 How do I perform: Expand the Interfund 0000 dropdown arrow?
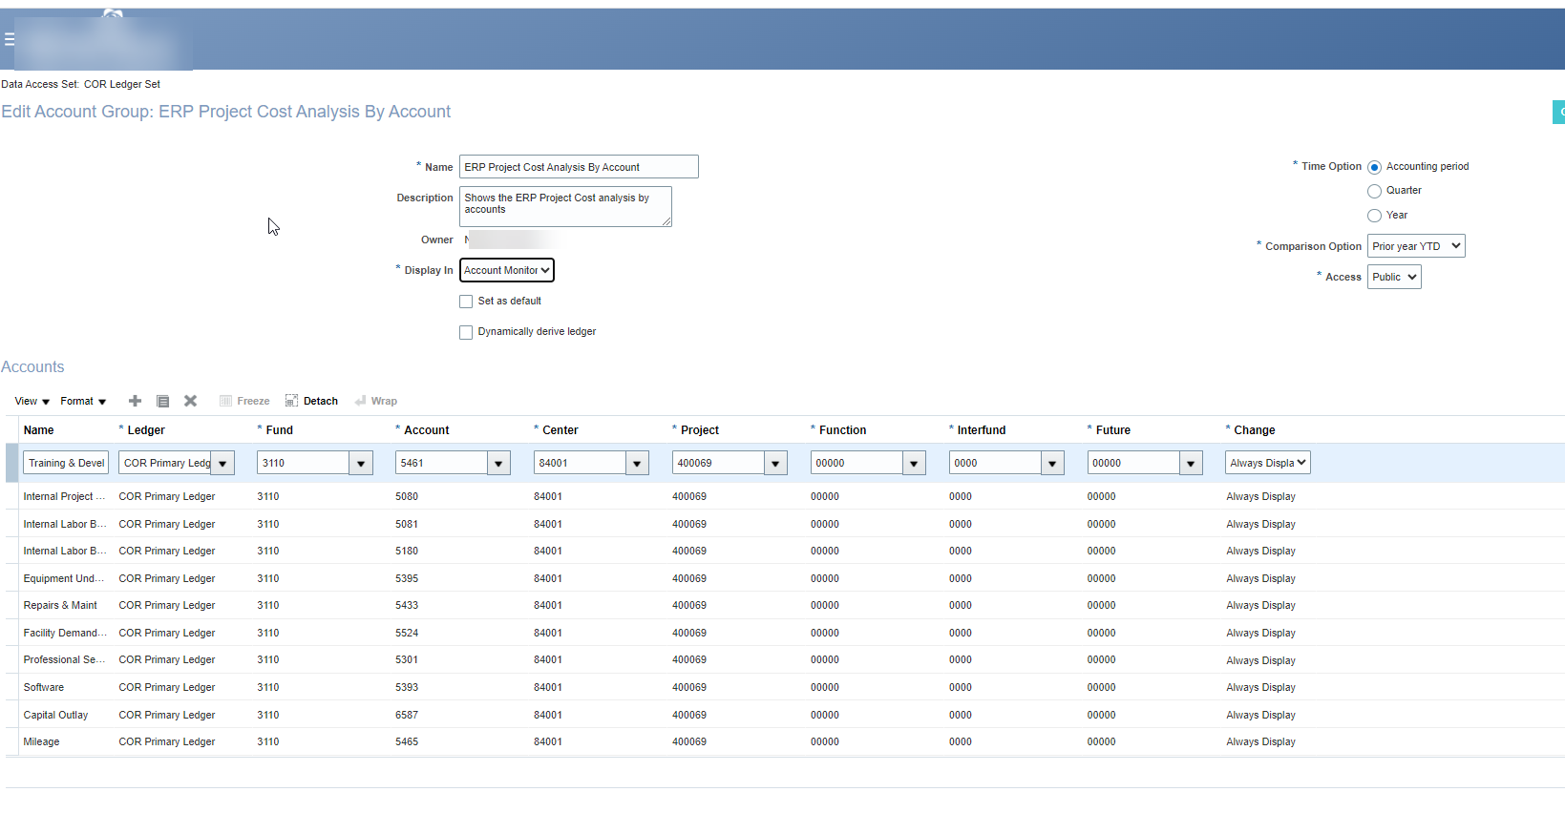point(1052,463)
